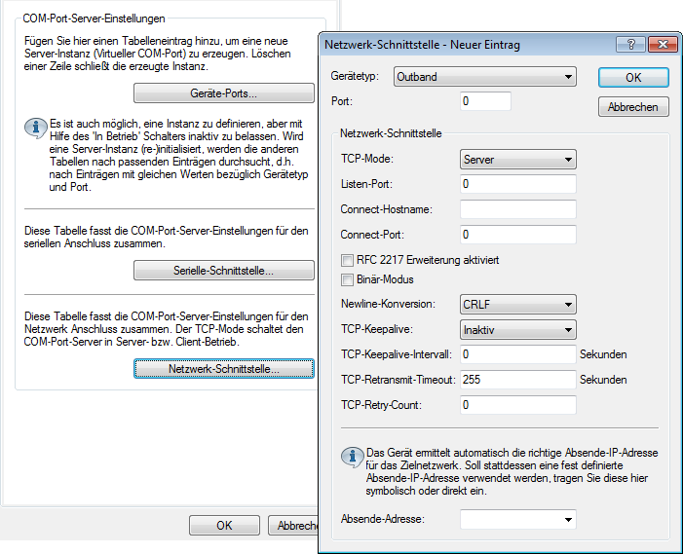Click into the Listen-Port field

(x=517, y=184)
